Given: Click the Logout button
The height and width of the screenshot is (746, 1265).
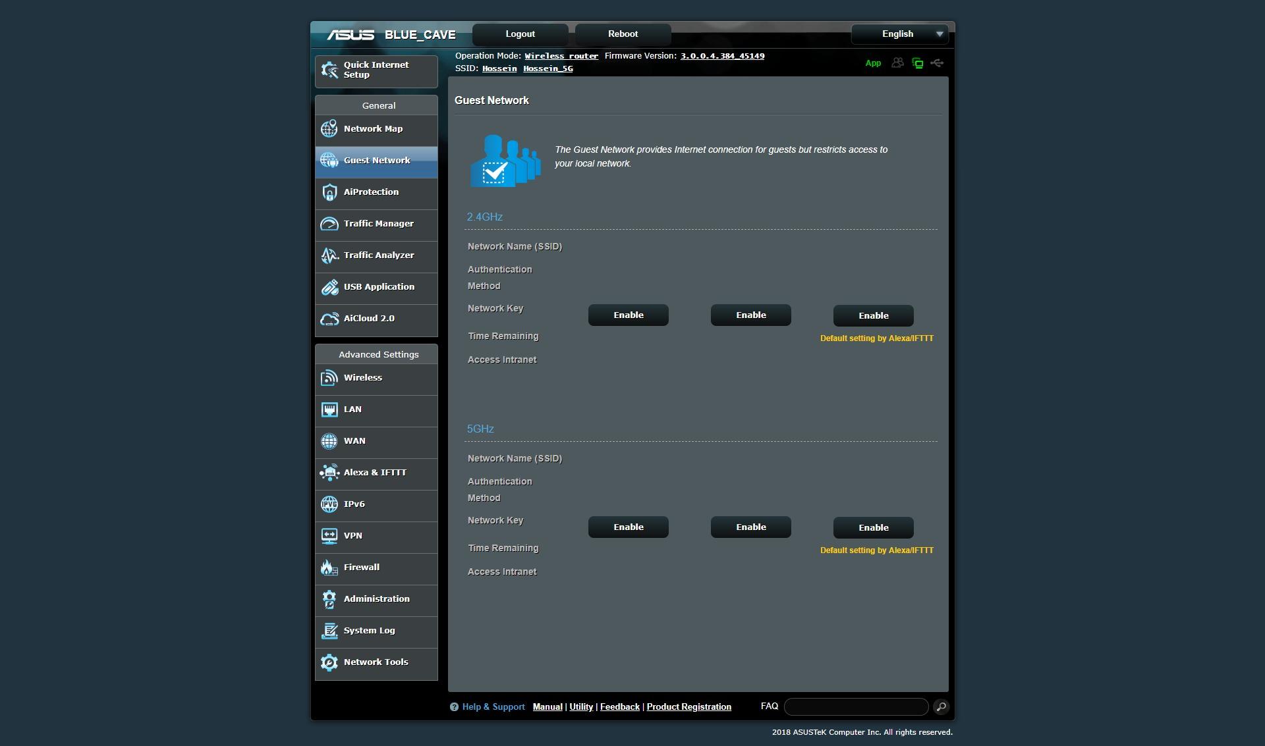Looking at the screenshot, I should click(x=520, y=34).
